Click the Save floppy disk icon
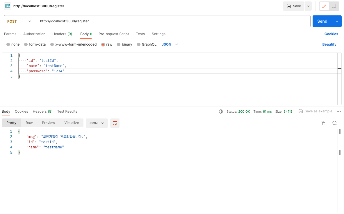 click(x=289, y=6)
